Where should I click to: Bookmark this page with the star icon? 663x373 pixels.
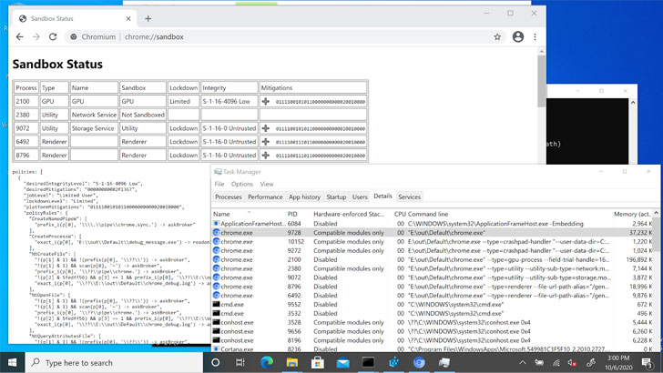point(497,37)
